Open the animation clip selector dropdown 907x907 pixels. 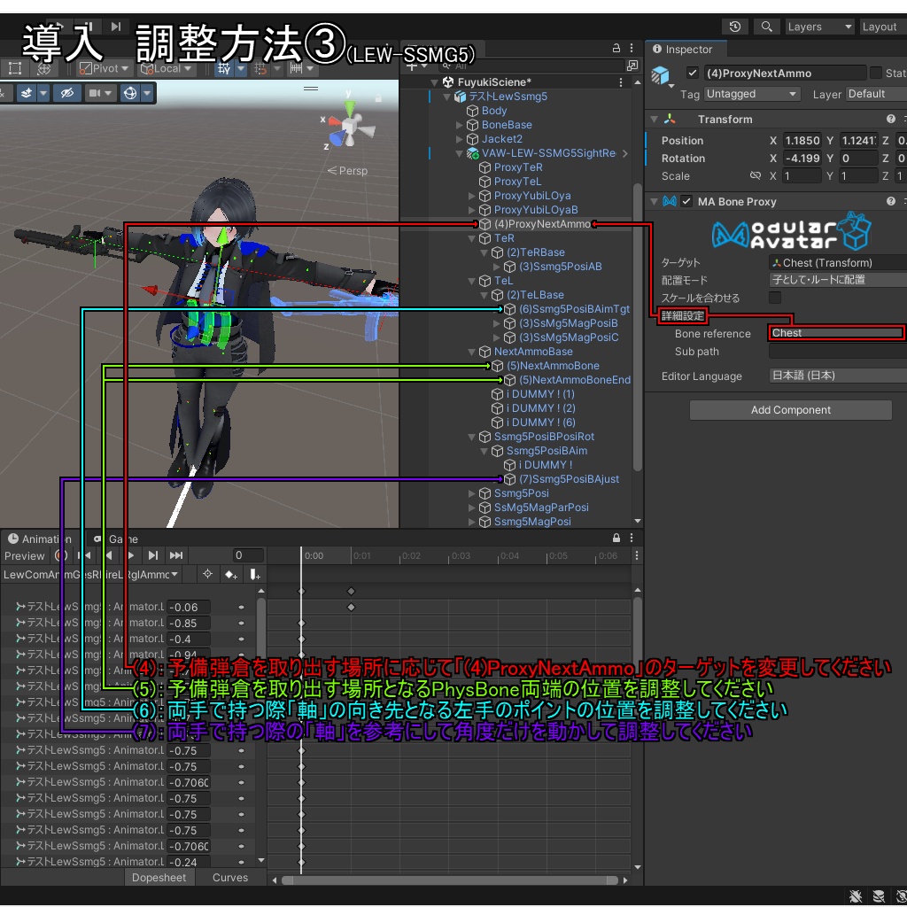pos(91,574)
